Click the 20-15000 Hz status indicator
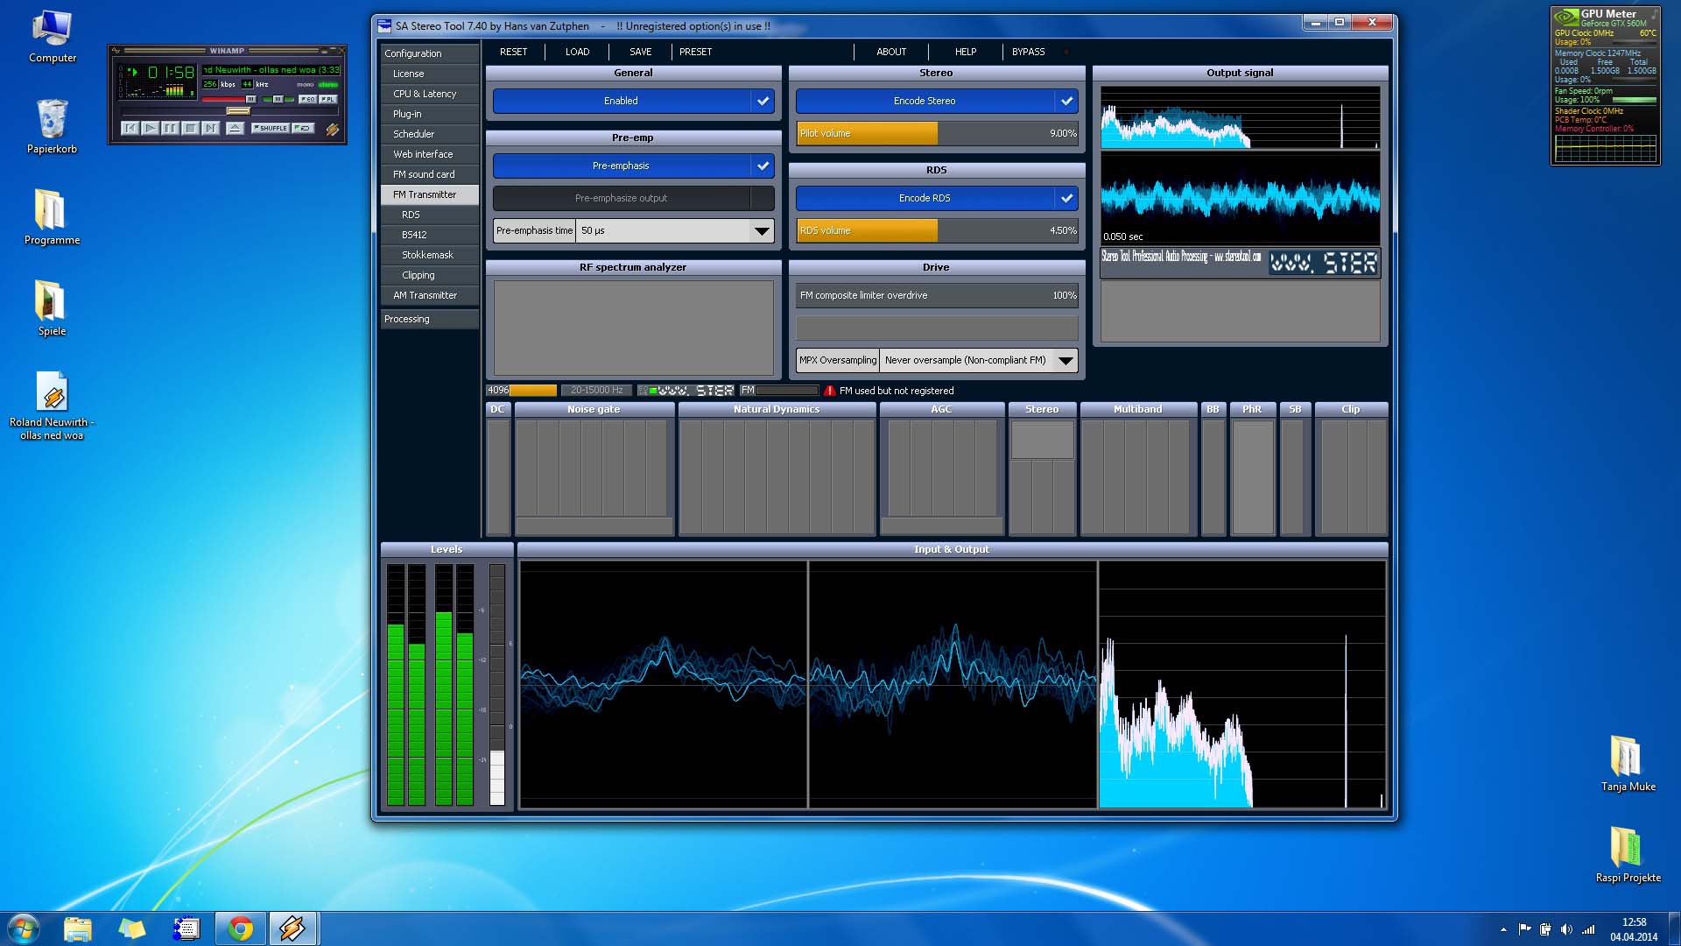Viewport: 1681px width, 946px height. (x=597, y=391)
